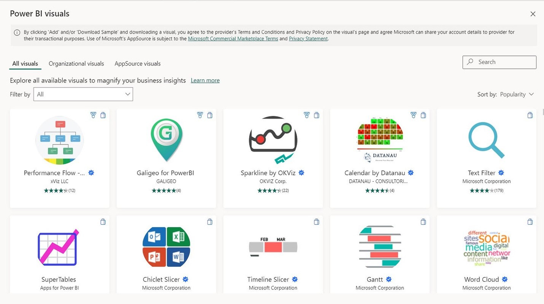Click the certified badge next to Gantt title
The height and width of the screenshot is (304, 544).
[389, 279]
